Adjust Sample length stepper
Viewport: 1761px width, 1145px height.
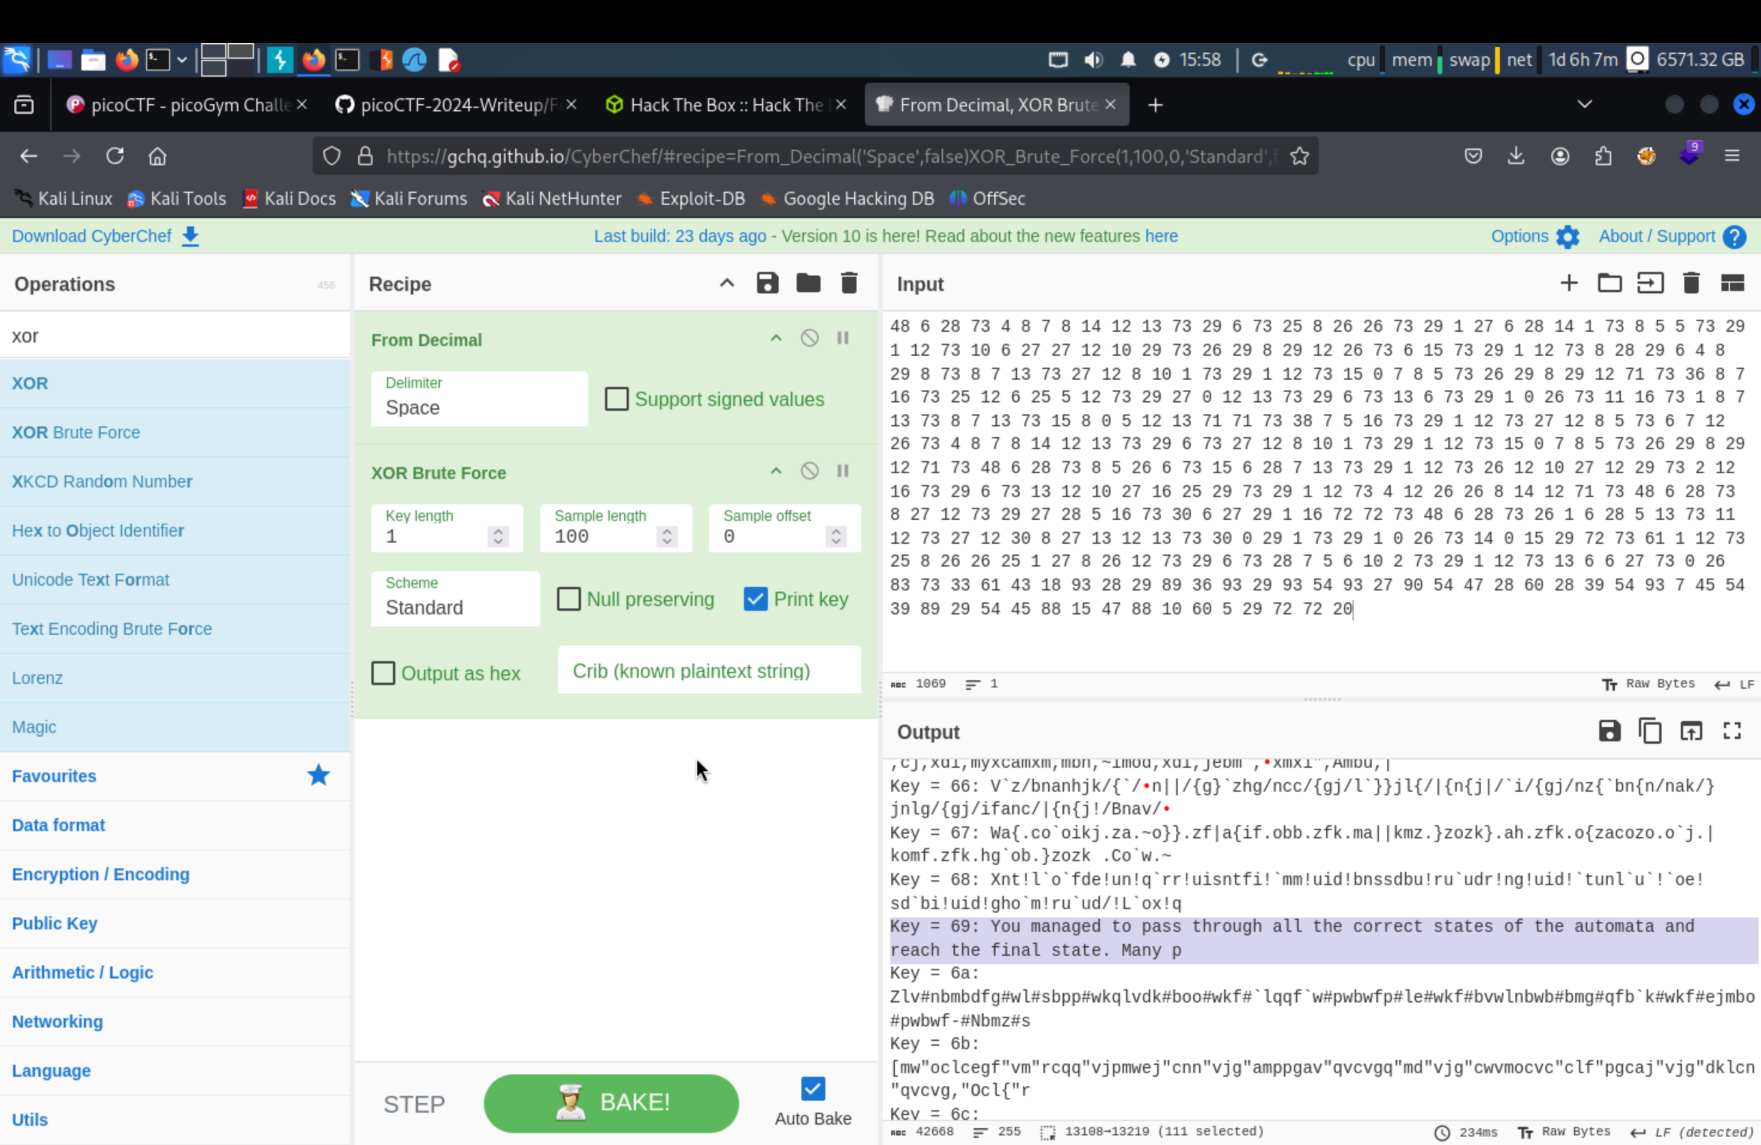click(667, 536)
